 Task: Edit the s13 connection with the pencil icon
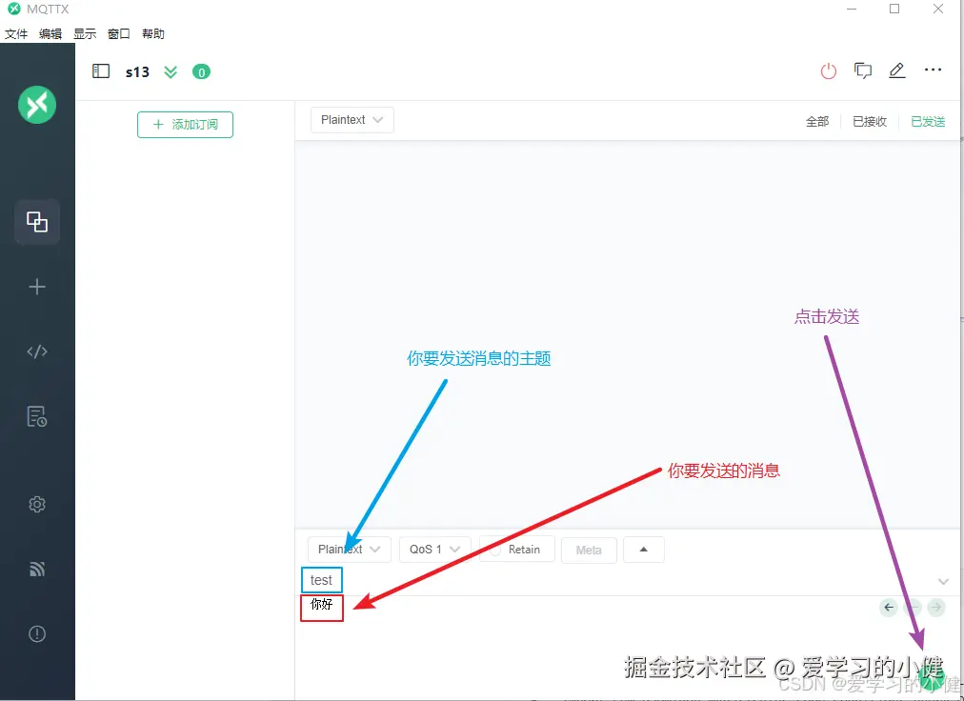tap(896, 70)
